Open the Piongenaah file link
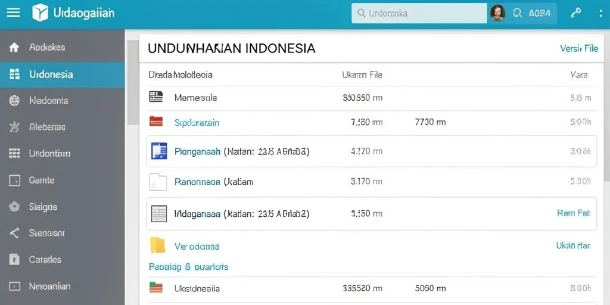 198,151
